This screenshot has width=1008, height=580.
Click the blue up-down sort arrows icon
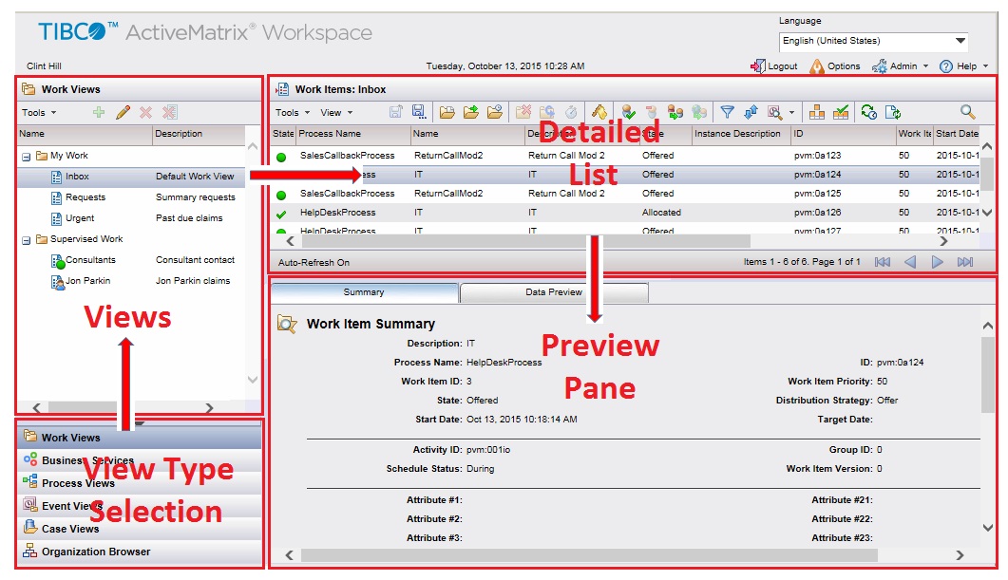751,112
